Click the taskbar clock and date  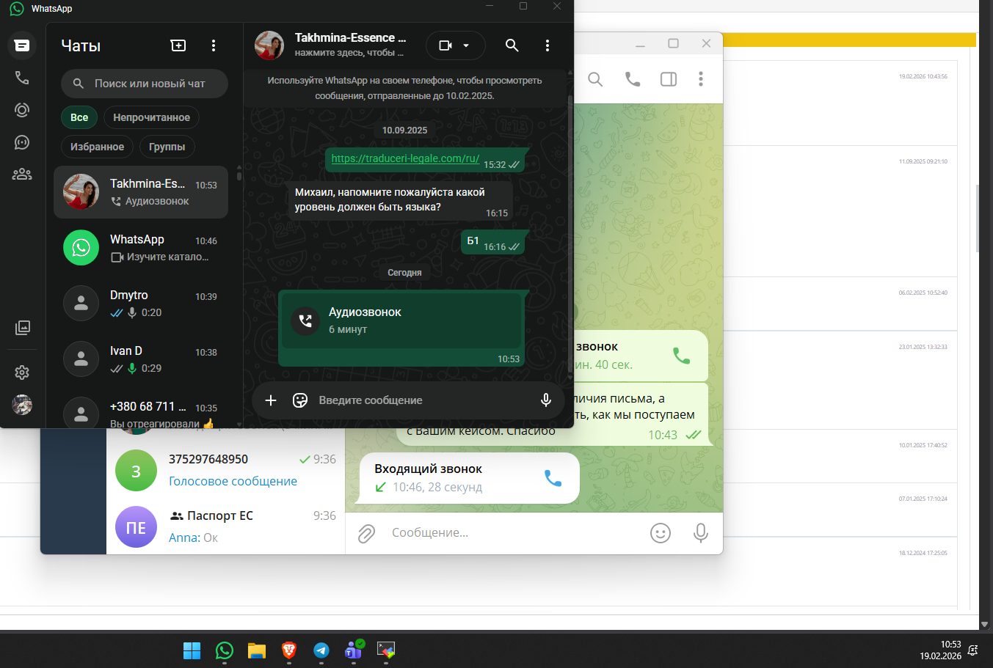tap(941, 650)
